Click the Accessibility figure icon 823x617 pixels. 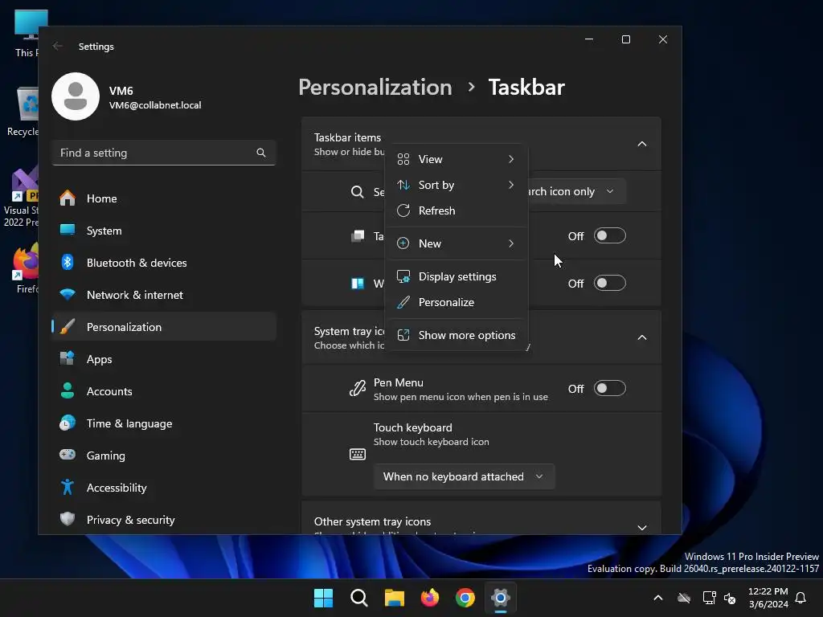(x=68, y=488)
